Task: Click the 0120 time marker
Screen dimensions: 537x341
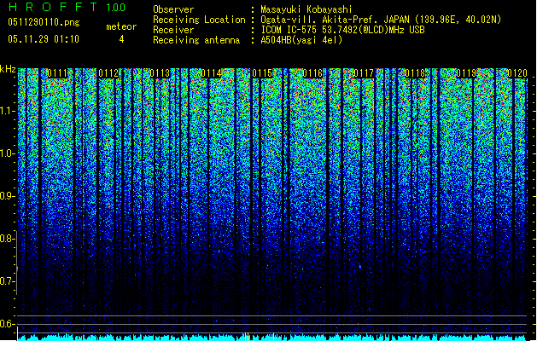Action: coord(517,73)
